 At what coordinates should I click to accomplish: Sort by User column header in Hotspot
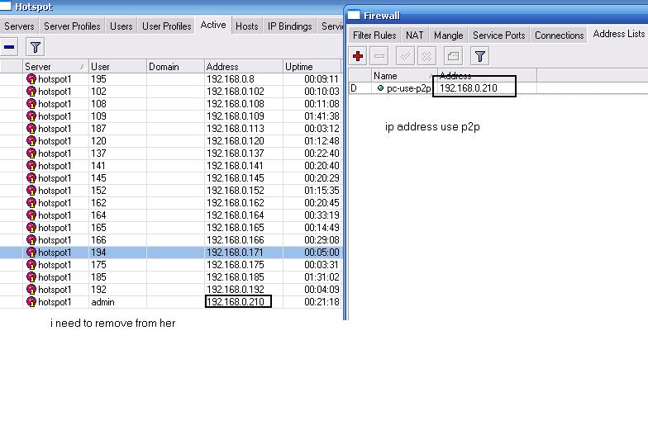click(x=117, y=66)
